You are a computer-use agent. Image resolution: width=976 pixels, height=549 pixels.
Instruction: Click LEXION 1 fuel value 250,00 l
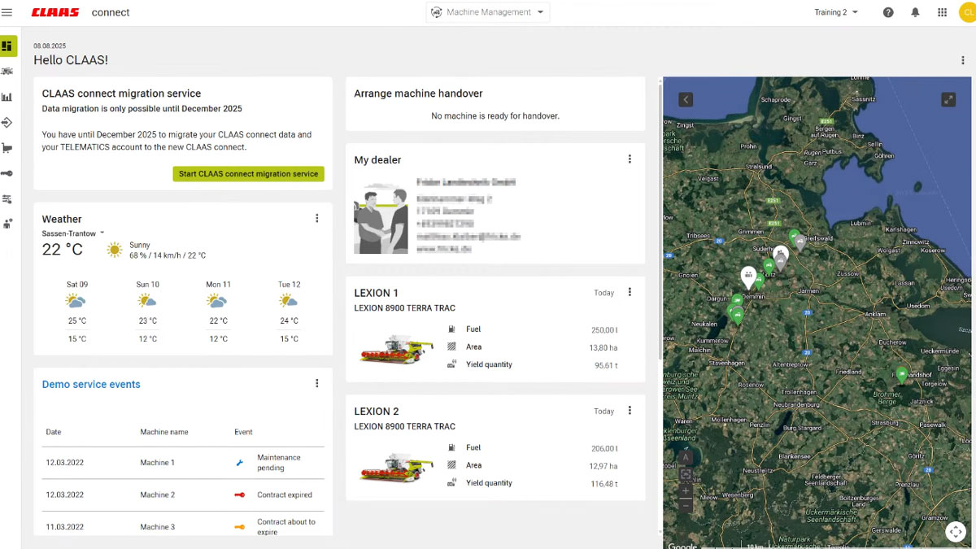click(604, 329)
